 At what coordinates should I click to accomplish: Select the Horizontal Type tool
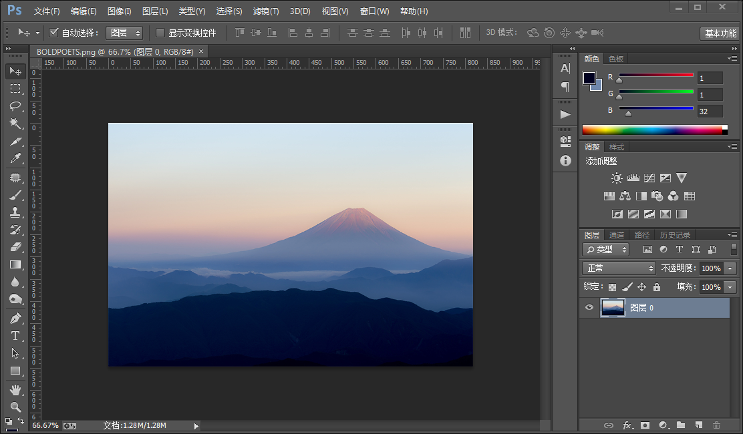tap(15, 336)
